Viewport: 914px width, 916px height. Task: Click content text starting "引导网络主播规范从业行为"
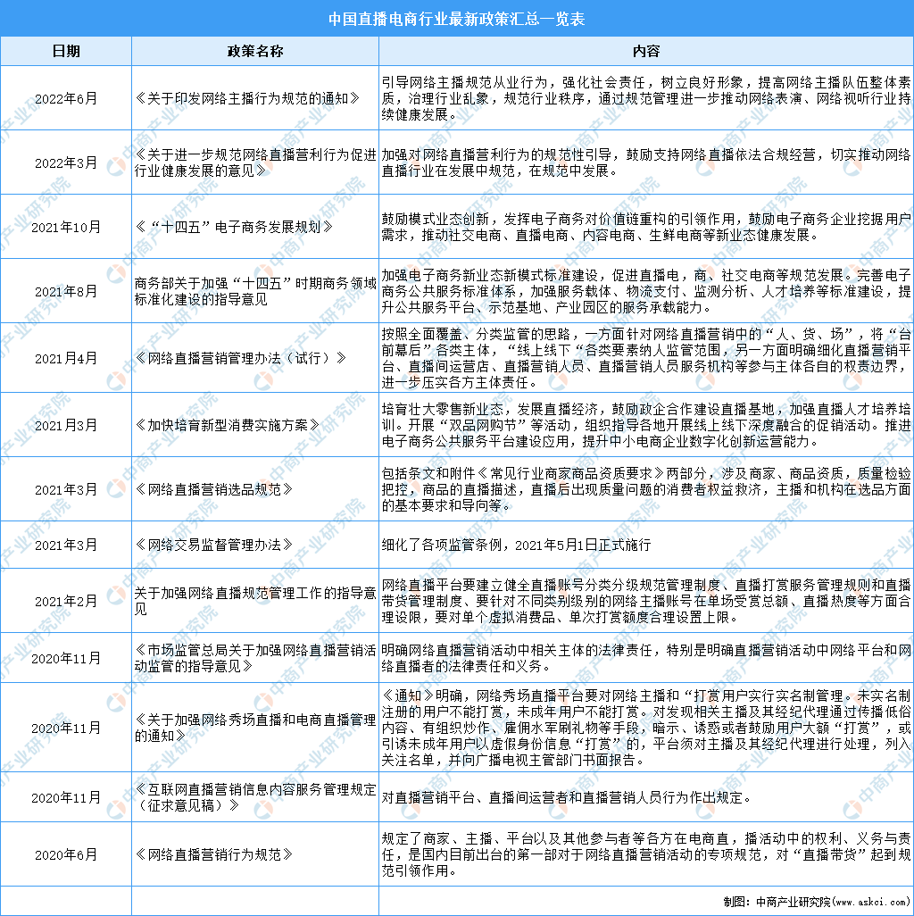click(x=646, y=98)
